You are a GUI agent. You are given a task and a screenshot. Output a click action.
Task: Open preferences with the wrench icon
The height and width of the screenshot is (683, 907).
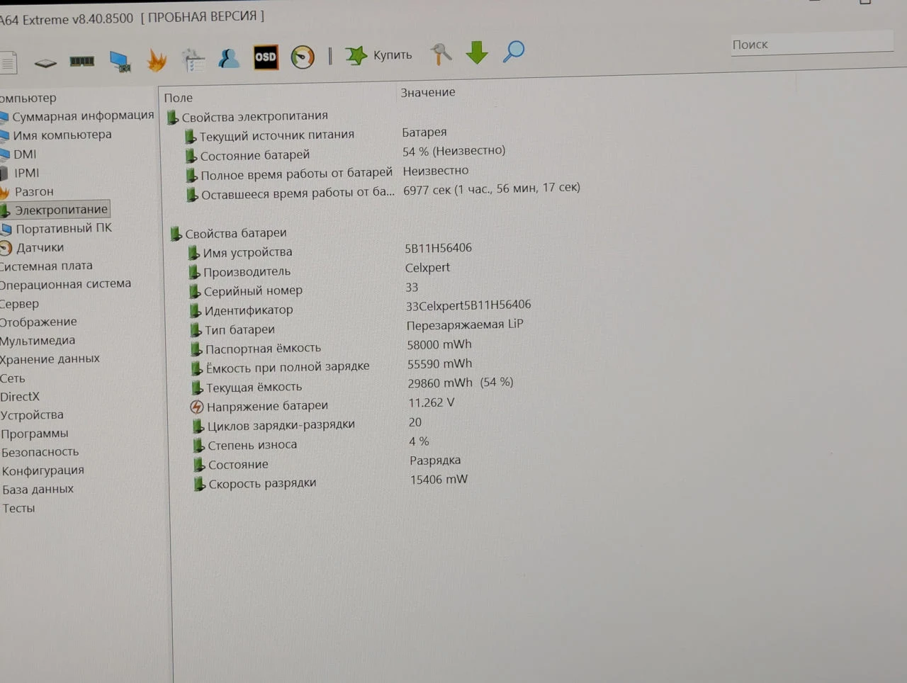(441, 54)
